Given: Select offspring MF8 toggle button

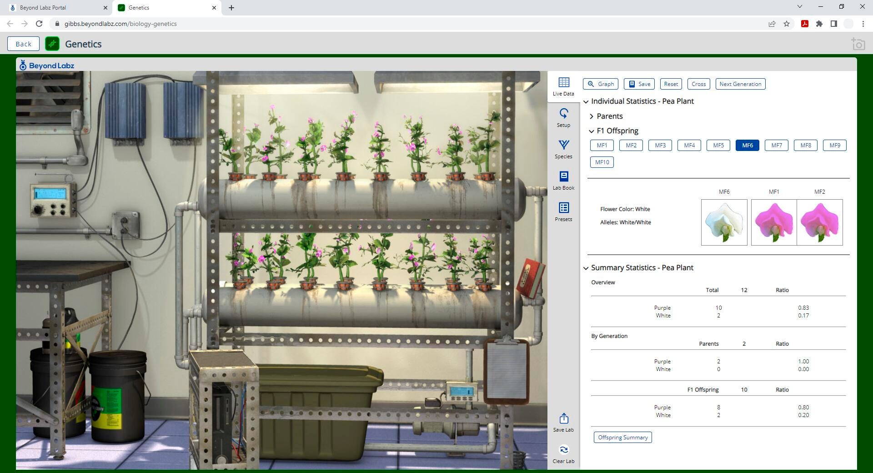Looking at the screenshot, I should click(805, 146).
